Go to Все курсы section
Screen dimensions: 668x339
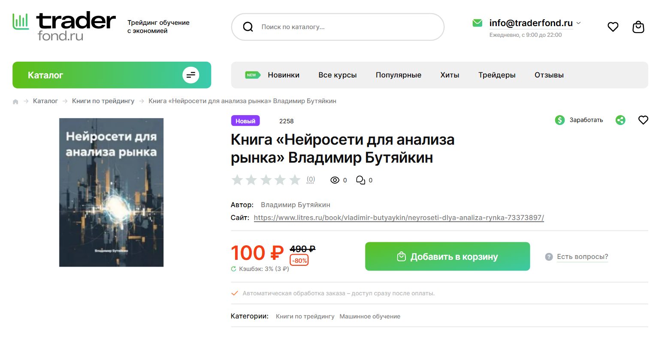pos(337,75)
